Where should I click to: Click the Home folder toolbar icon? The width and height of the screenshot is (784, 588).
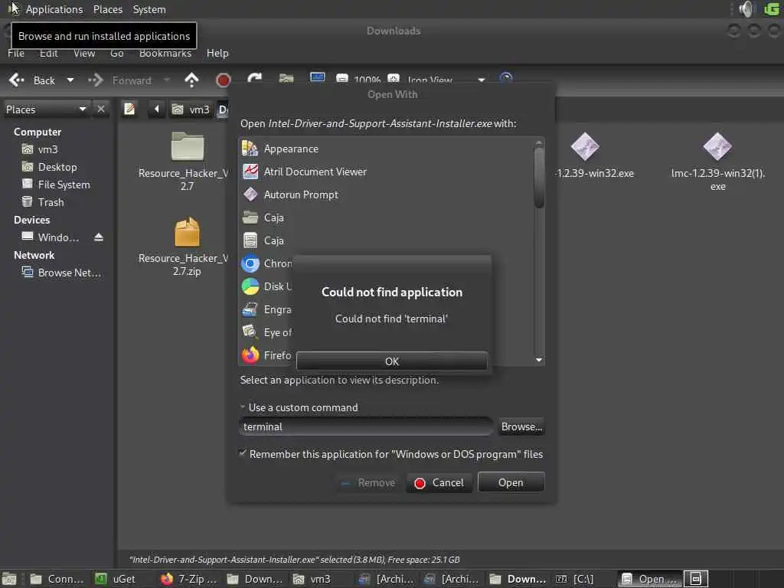click(286, 79)
